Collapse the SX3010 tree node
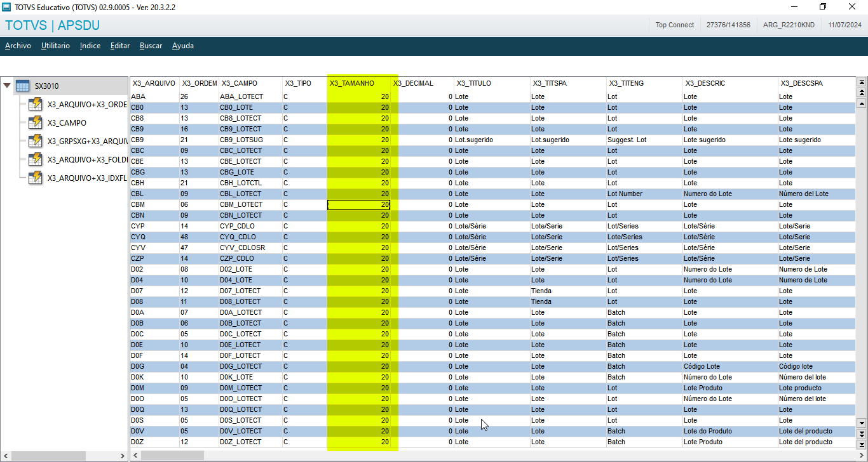 7,86
